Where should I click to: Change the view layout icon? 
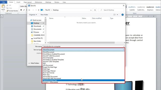pyautogui.click(x=115, y=14)
